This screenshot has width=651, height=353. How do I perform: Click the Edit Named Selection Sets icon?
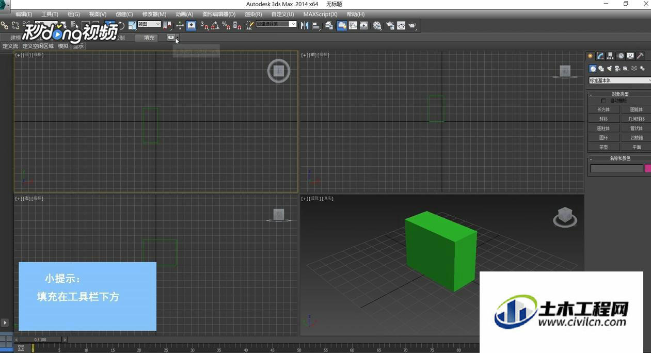click(x=250, y=25)
